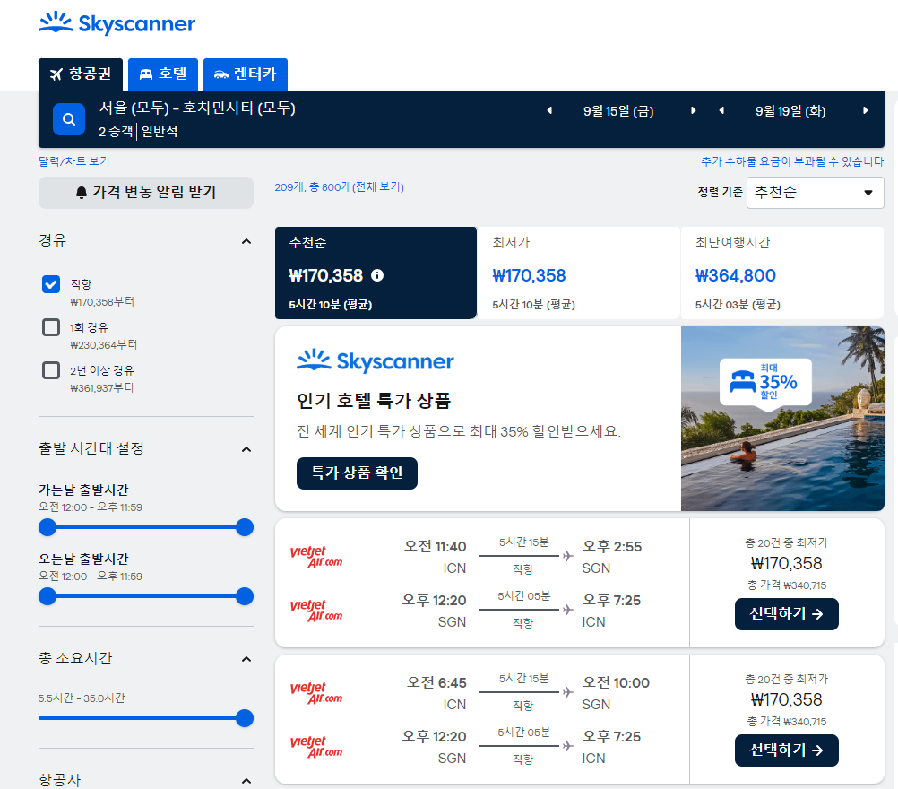Click VietJet logo of 오전 6:45 flight
This screenshot has height=789, width=898.
316,693
